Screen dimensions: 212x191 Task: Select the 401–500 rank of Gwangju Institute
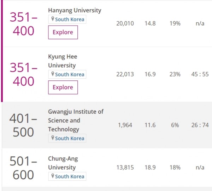(23, 125)
